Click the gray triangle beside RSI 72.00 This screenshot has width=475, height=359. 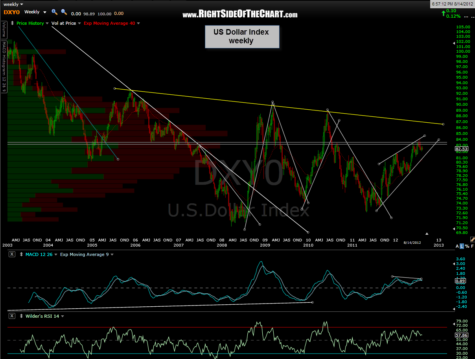[453, 324]
